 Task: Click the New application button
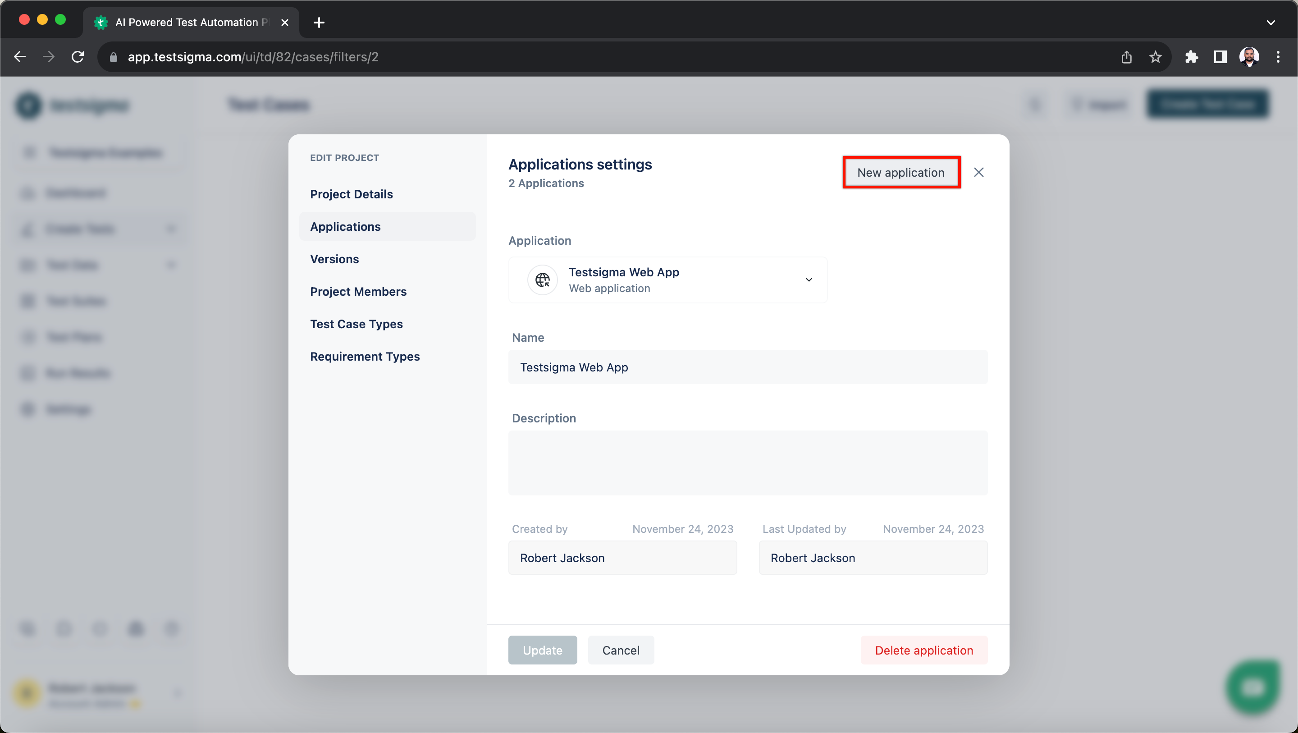(x=901, y=172)
